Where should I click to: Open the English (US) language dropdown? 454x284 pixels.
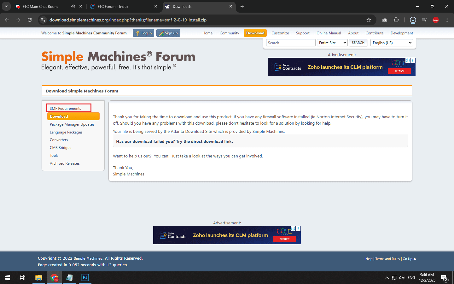click(x=392, y=43)
